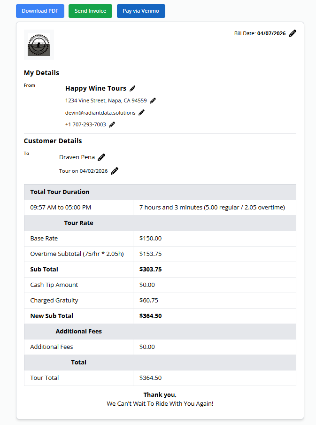Click the Happy Wine Tours company name
This screenshot has width=316, height=425.
pyautogui.click(x=96, y=88)
